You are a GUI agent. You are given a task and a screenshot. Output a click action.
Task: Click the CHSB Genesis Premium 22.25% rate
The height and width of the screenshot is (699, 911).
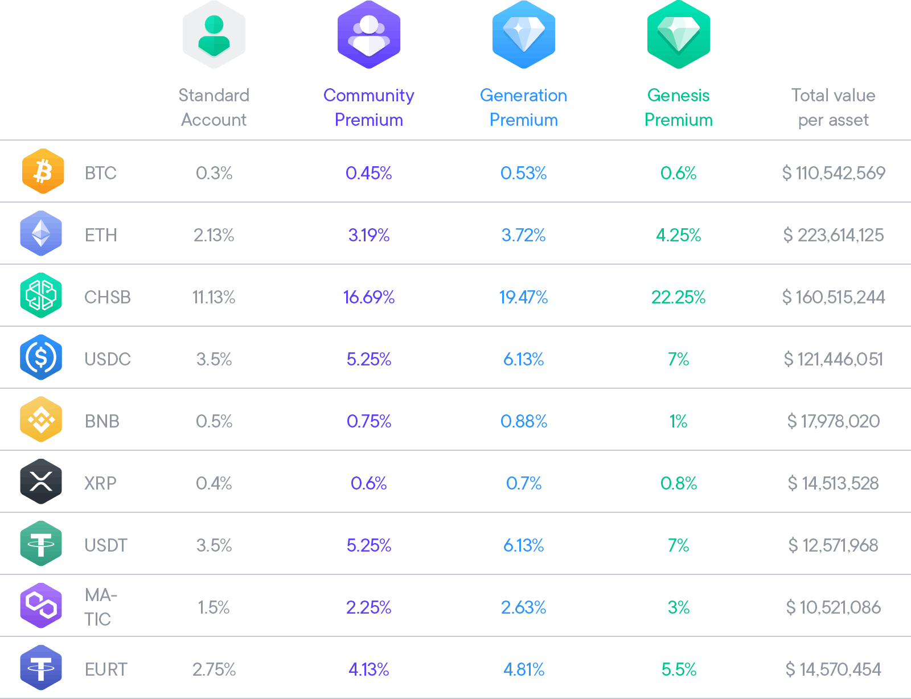pyautogui.click(x=679, y=297)
